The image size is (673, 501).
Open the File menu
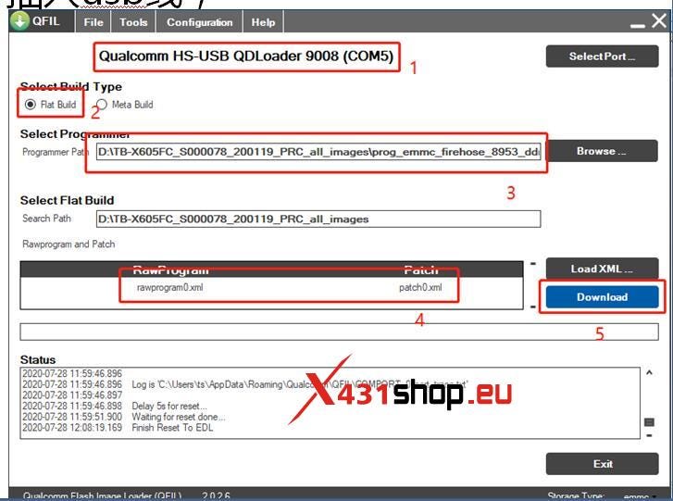pos(93,22)
